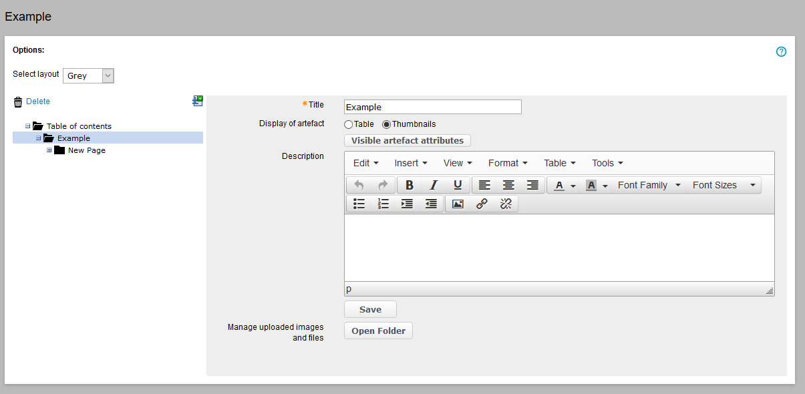Insert image using toolbar icon
805x394 pixels.
(x=458, y=204)
